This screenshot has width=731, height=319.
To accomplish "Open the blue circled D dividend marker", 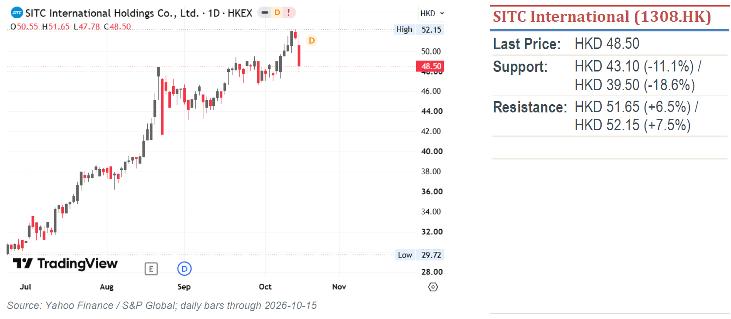I will coord(184,269).
